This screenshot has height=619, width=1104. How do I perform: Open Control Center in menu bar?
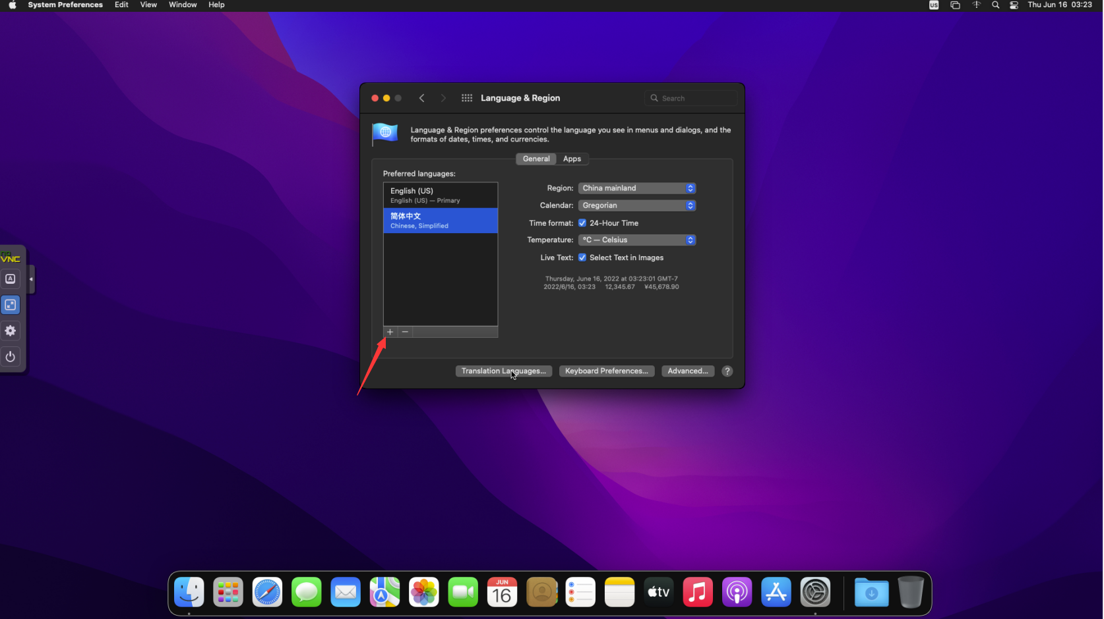click(x=1014, y=5)
